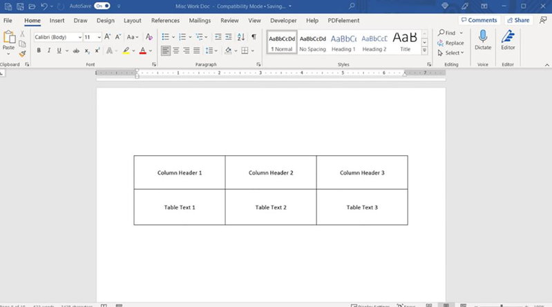The image size is (552, 307).
Task: Toggle align left
Action: (x=165, y=50)
